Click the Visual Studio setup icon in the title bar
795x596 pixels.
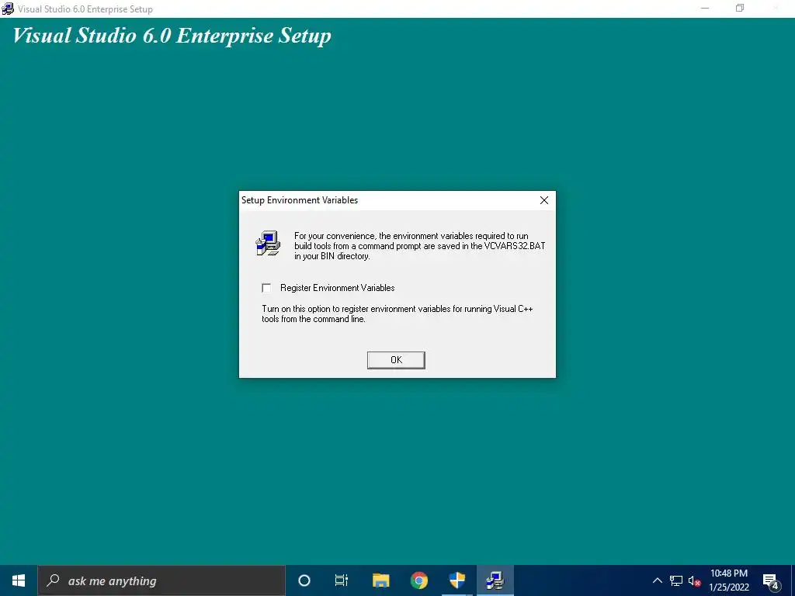8,9
